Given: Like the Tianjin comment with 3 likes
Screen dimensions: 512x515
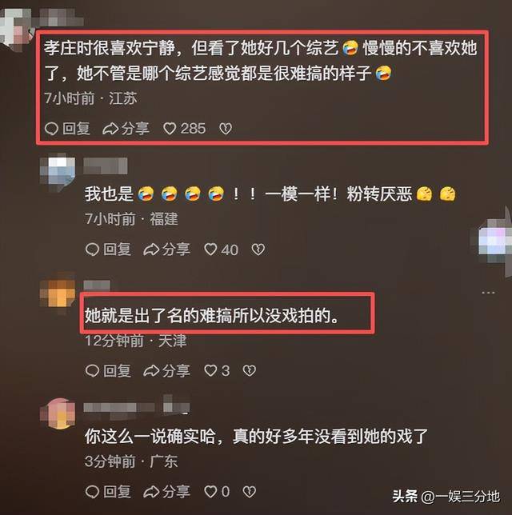Looking at the screenshot, I should 217,371.
